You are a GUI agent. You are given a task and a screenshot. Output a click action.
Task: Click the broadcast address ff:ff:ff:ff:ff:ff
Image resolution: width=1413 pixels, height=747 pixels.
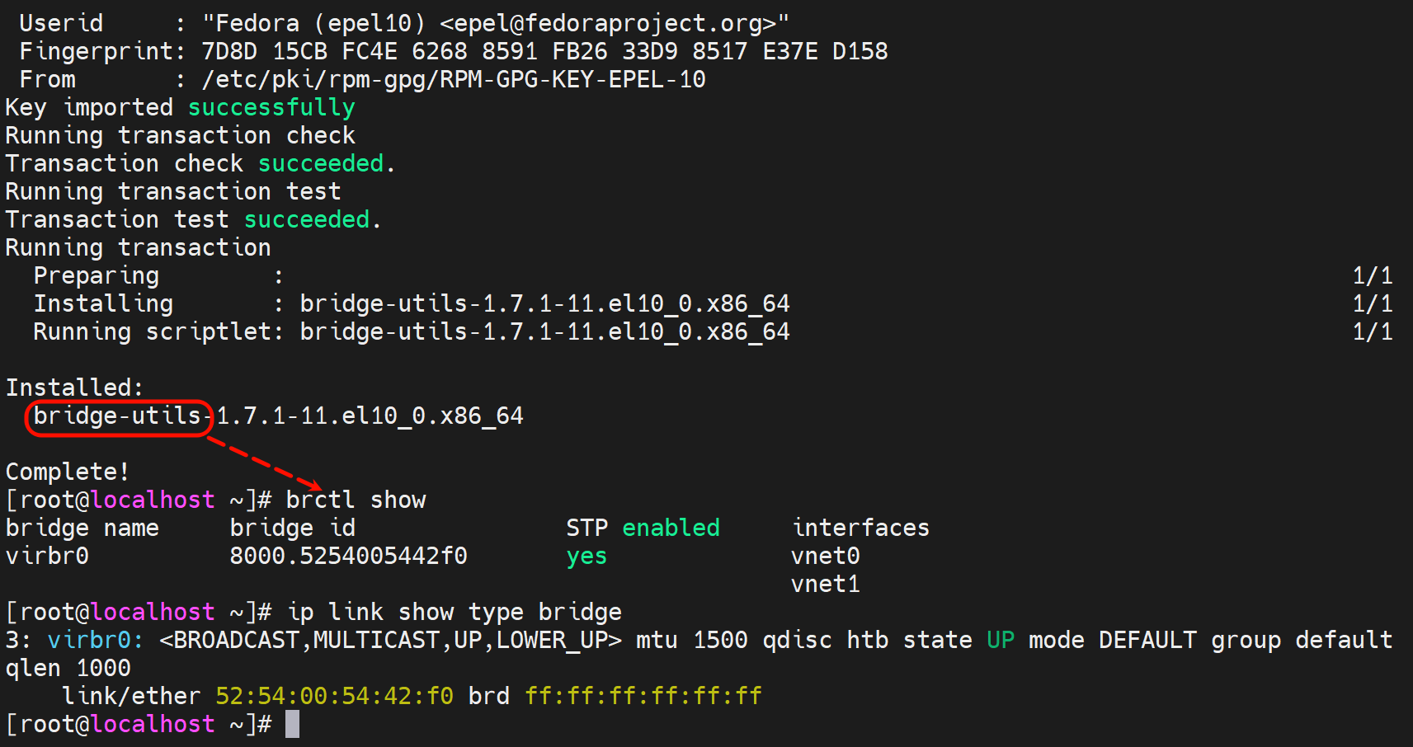pos(643,696)
